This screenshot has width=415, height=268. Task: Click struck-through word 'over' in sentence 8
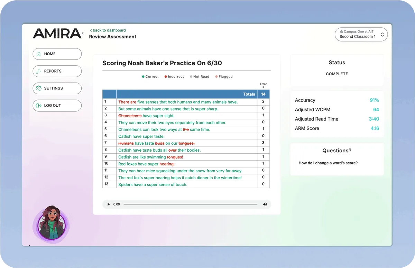[x=173, y=150]
